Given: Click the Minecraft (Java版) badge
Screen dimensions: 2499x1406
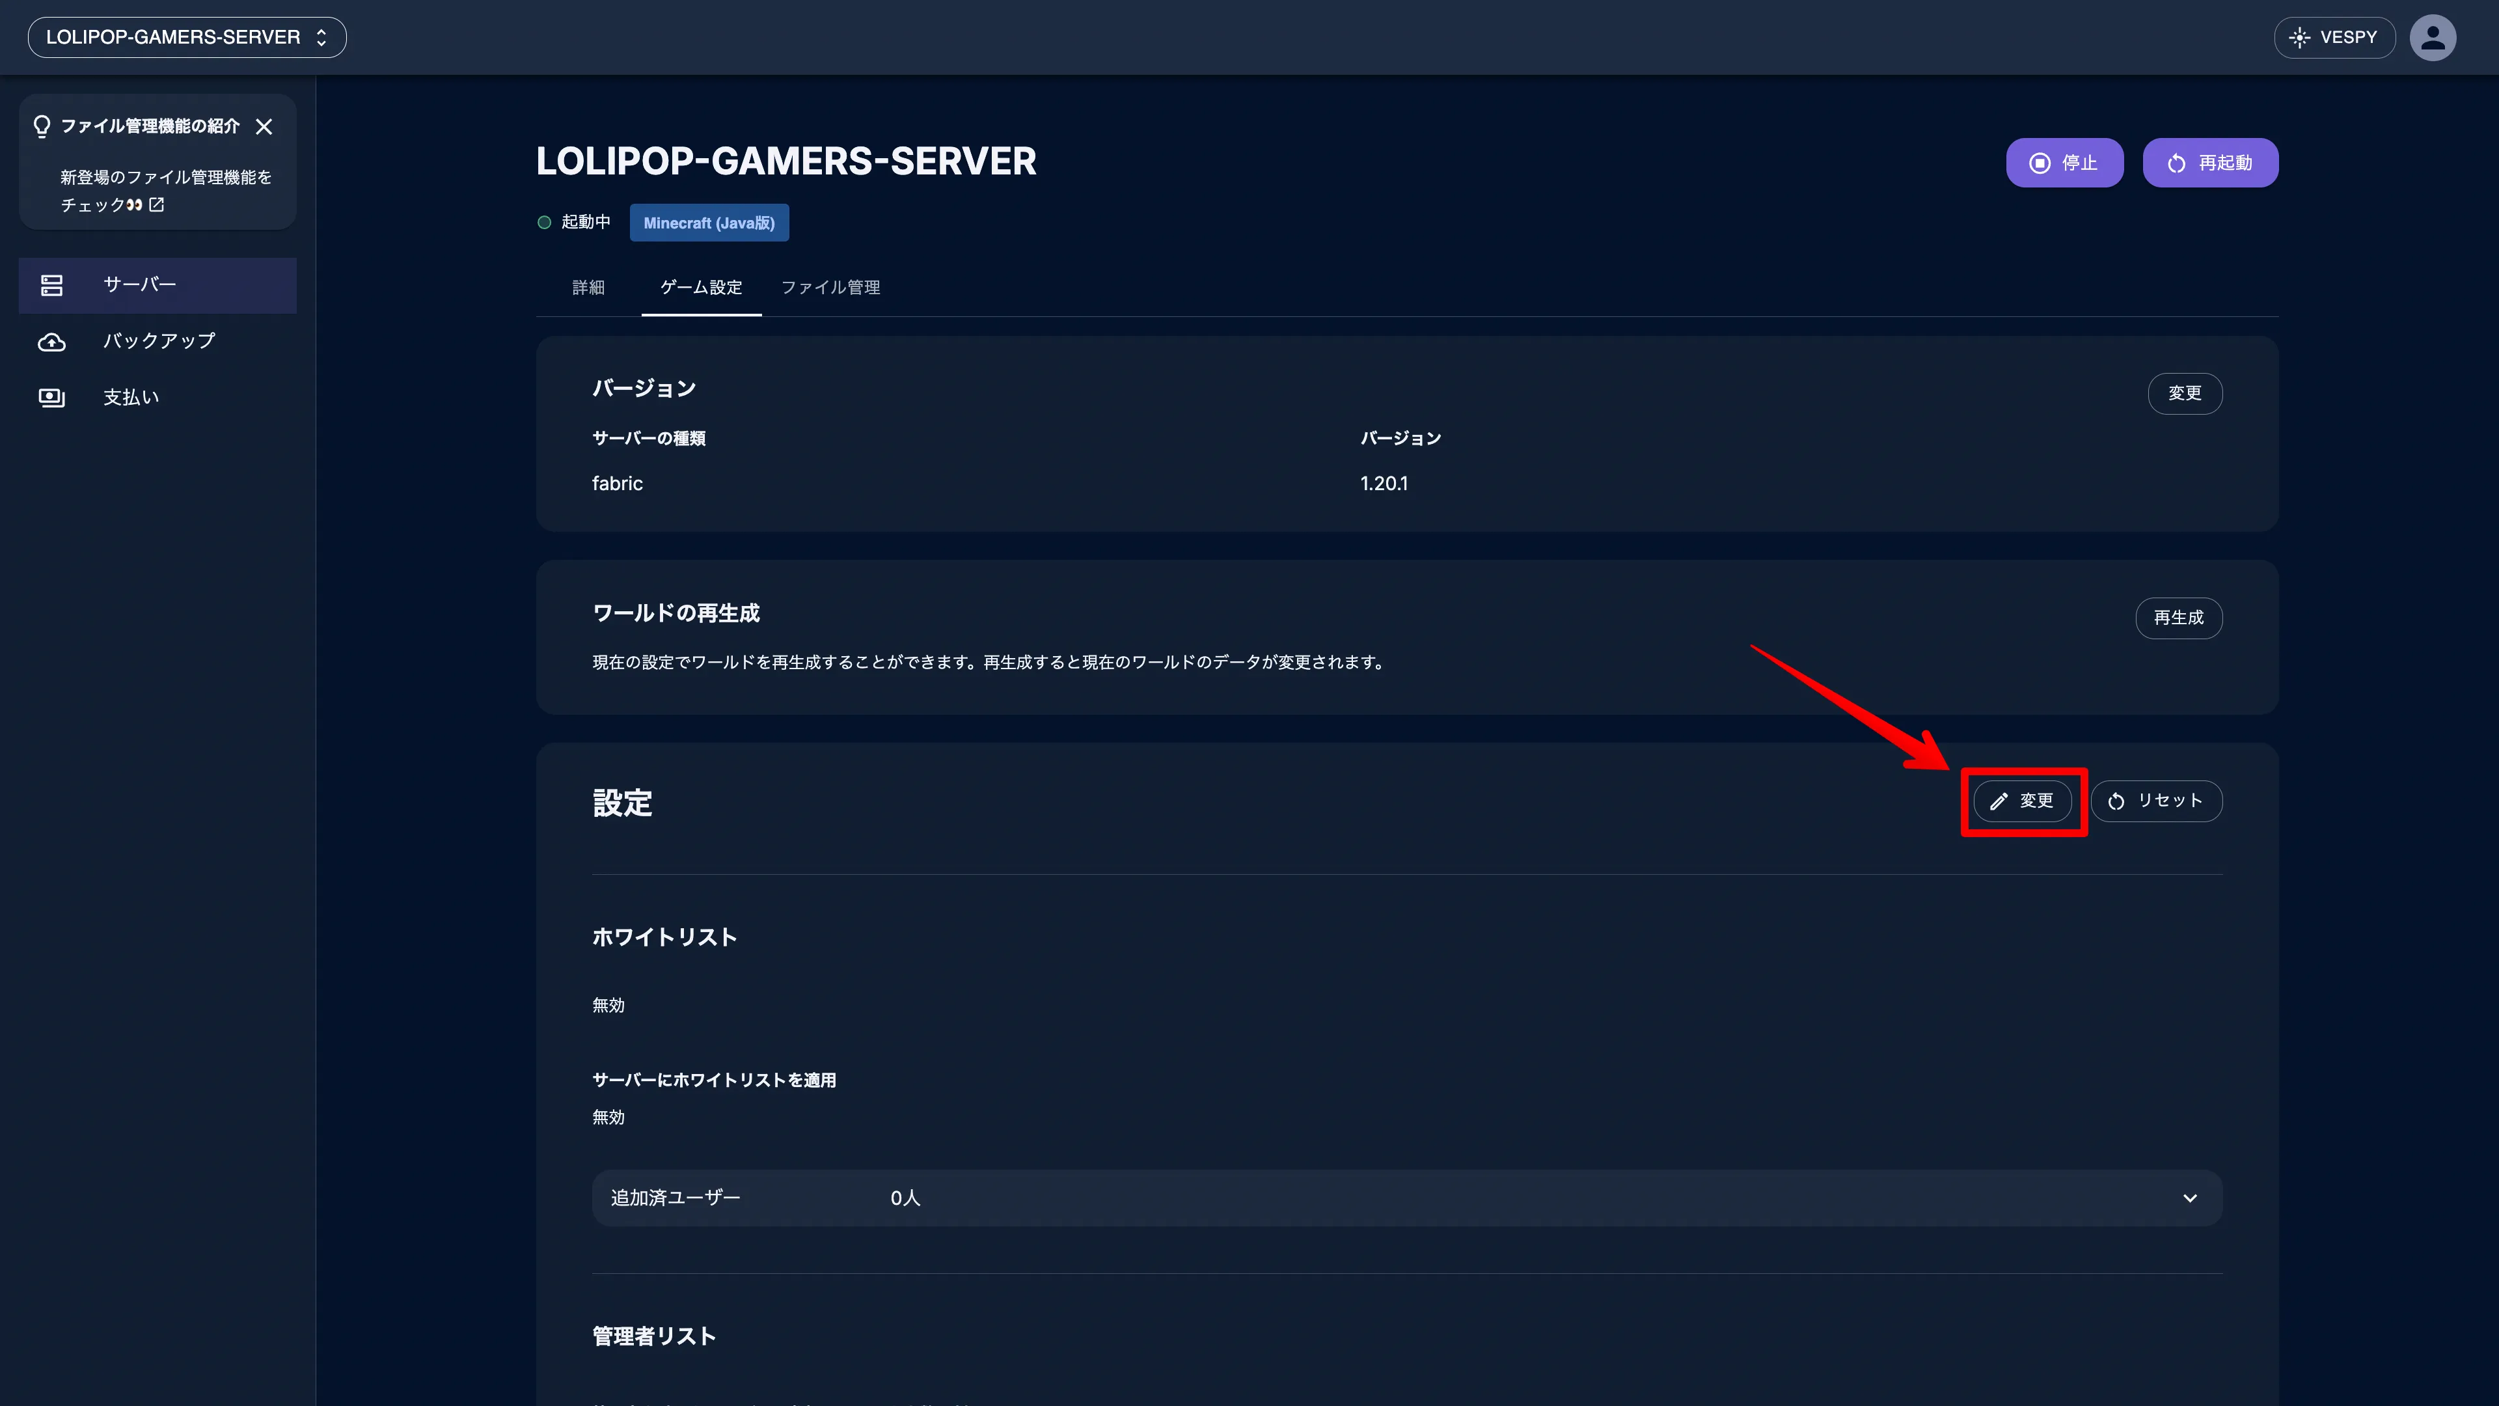Looking at the screenshot, I should [x=709, y=222].
